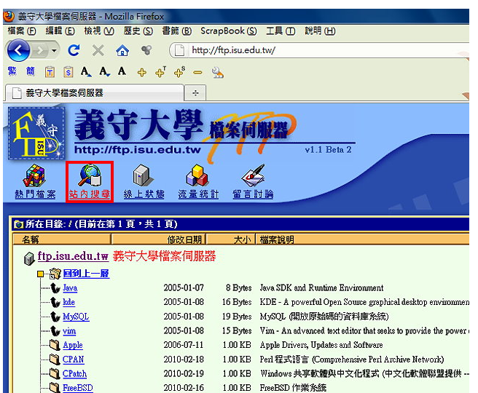Click the FTP ISU site logo
Screen dimensions: 478x393
[36, 134]
